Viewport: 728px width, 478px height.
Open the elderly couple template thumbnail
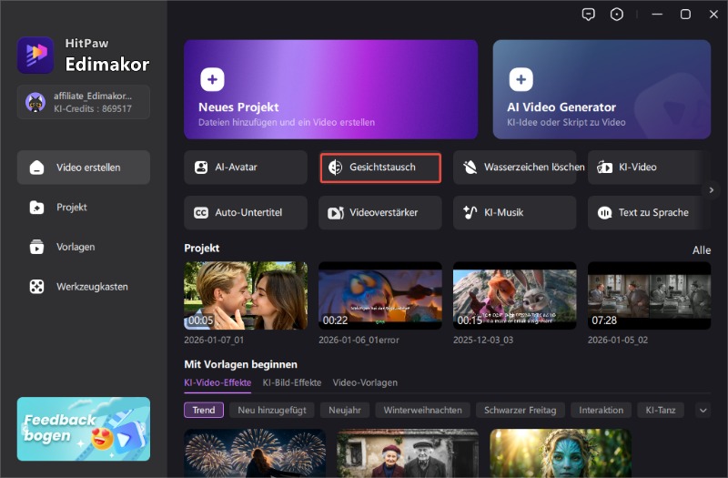(408, 453)
